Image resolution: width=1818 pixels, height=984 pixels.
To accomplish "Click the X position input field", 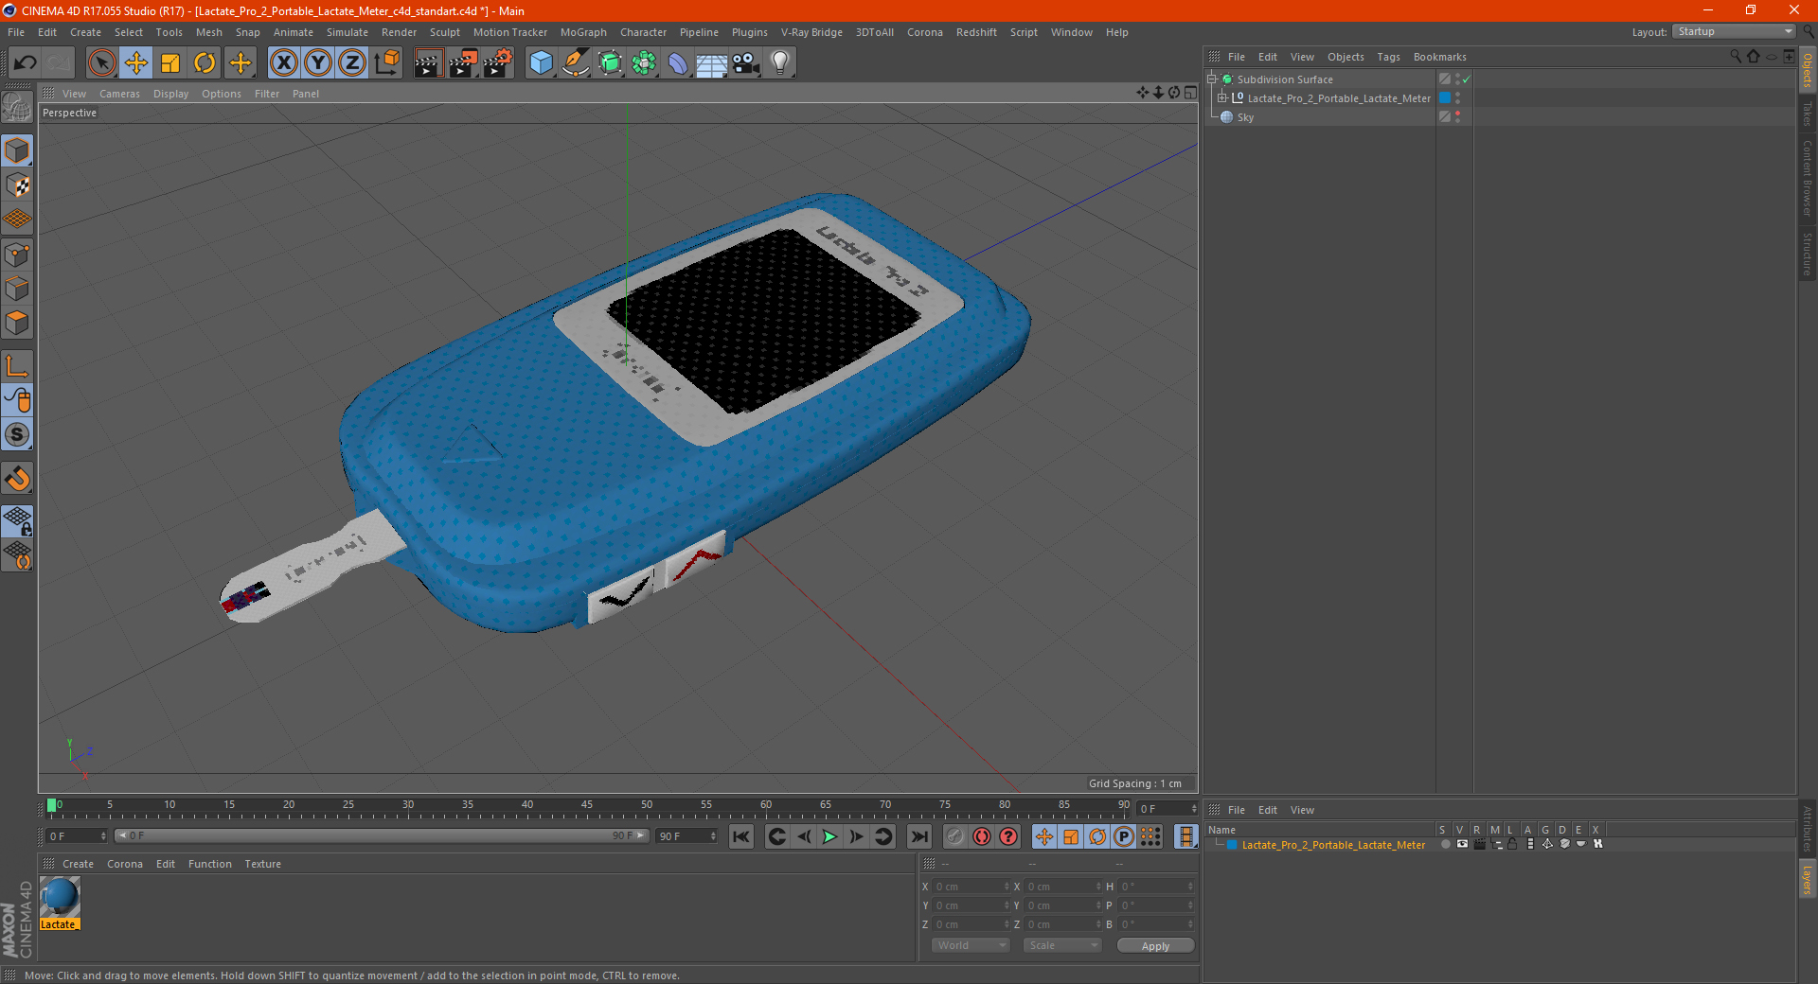I will coord(971,887).
